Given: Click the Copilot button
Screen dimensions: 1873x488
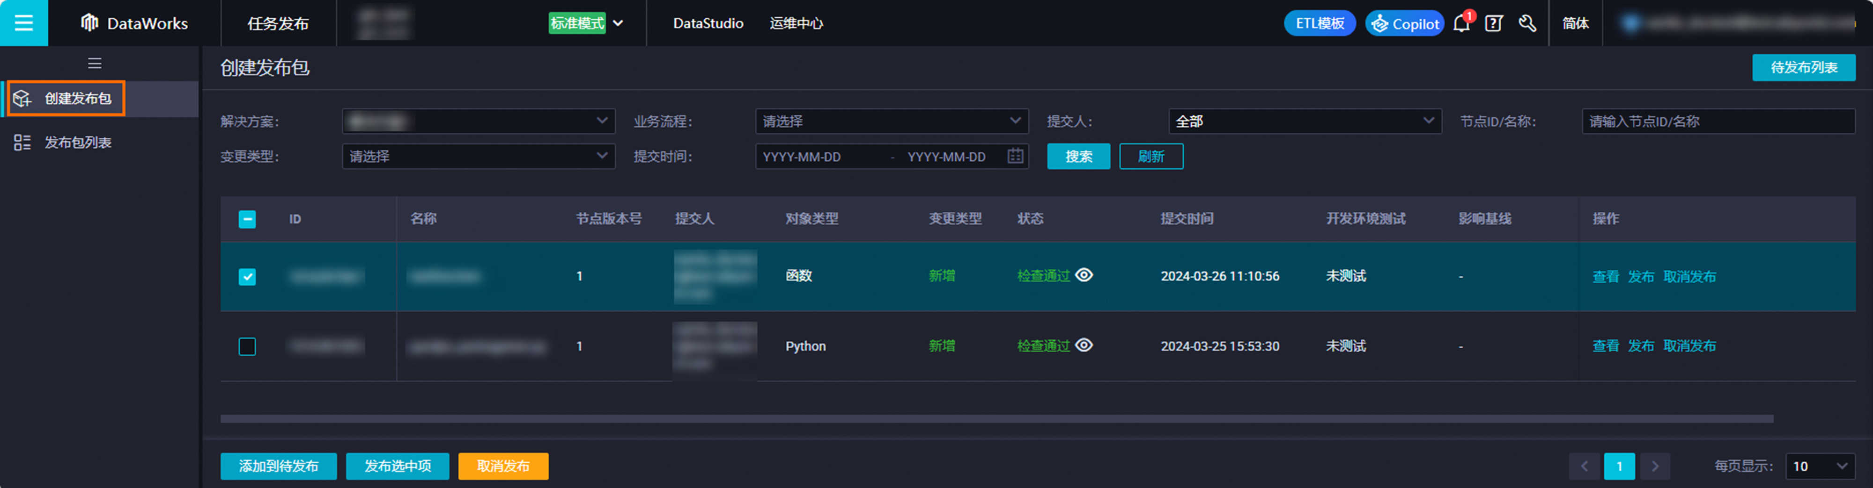Looking at the screenshot, I should pyautogui.click(x=1405, y=23).
